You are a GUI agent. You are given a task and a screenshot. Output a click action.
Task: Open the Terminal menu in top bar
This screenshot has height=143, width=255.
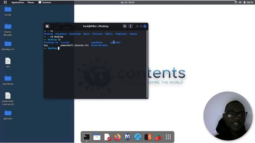pyautogui.click(x=45, y=2)
